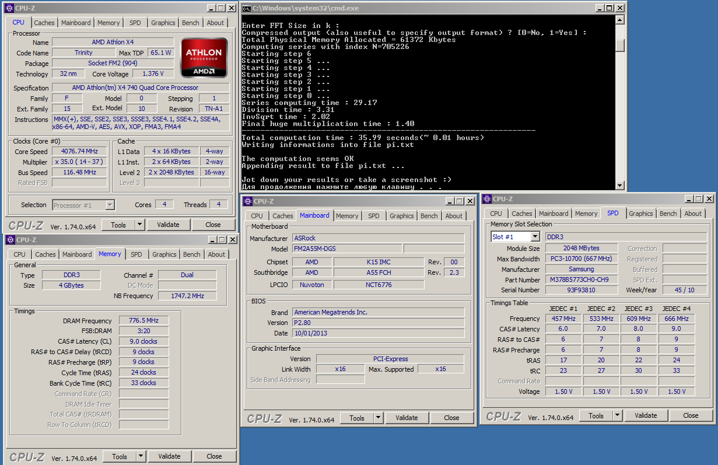Switch to SPD tab in the DDR3 Memory window
718x465 pixels.
136,254
